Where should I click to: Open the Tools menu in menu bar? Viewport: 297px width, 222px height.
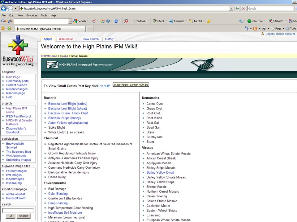44,15
